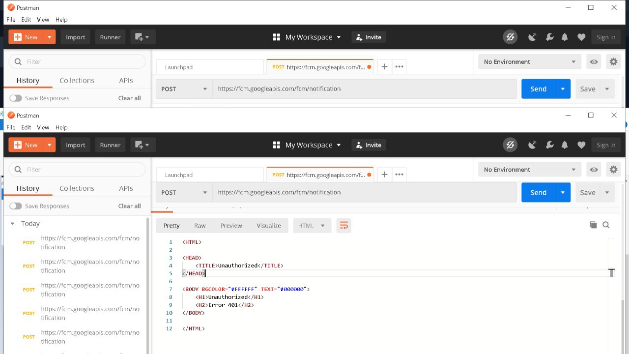Click the Send button in back window
Screen dimensions: 629x354
[x=538, y=89]
